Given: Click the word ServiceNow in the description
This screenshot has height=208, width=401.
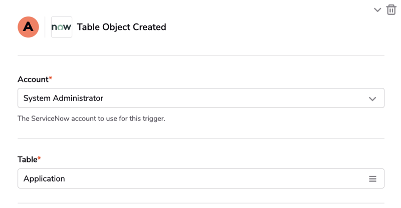Looking at the screenshot, I should [x=50, y=118].
